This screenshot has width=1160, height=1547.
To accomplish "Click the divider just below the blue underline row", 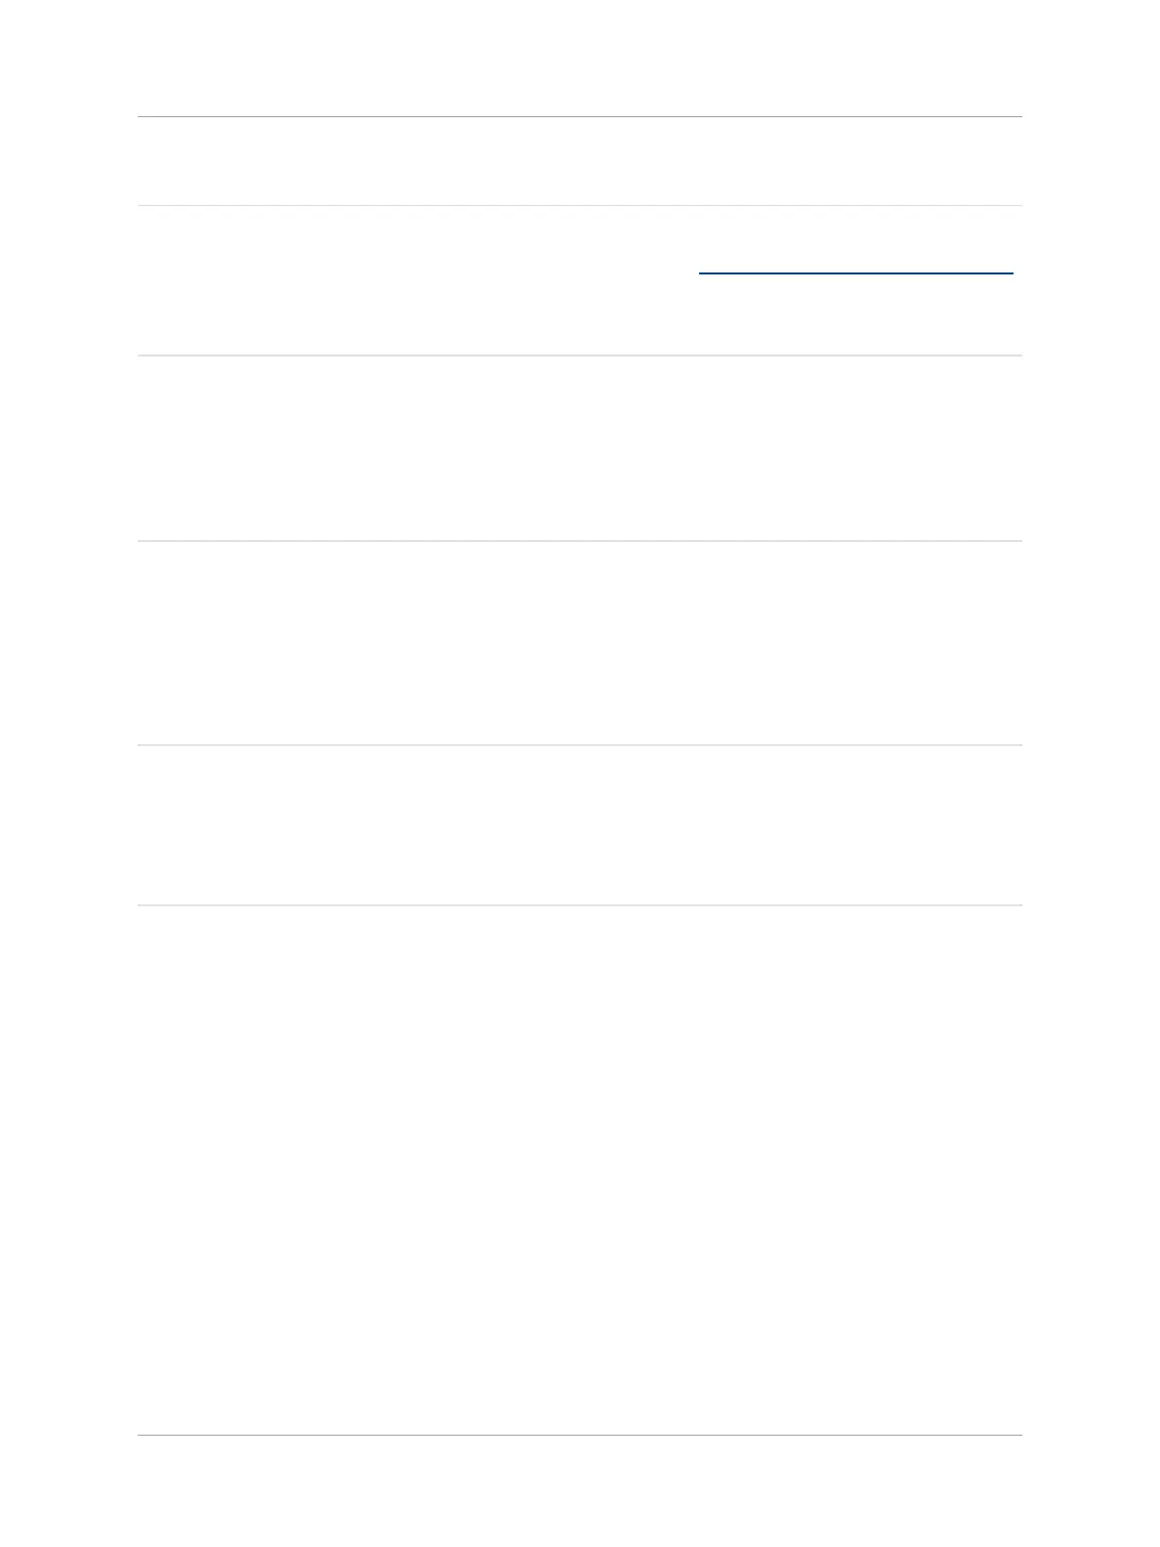I will 579,355.
